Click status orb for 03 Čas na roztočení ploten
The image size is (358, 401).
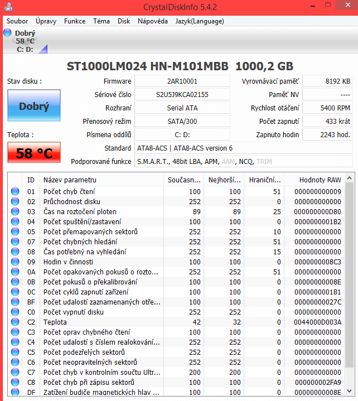[15, 211]
